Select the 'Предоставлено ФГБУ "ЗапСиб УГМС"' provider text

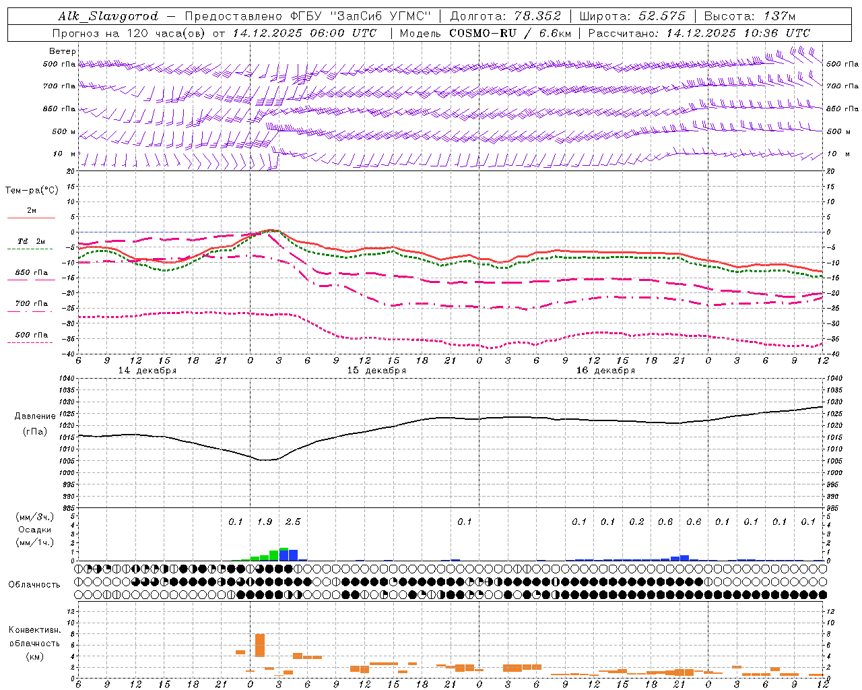point(307,16)
